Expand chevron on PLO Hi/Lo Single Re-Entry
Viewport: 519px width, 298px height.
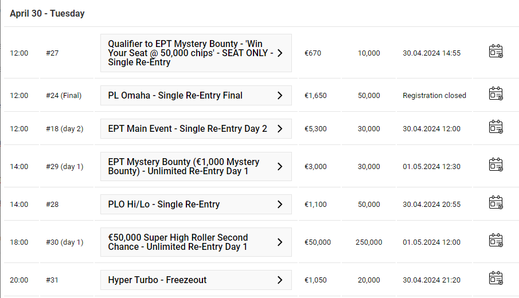[280, 205]
